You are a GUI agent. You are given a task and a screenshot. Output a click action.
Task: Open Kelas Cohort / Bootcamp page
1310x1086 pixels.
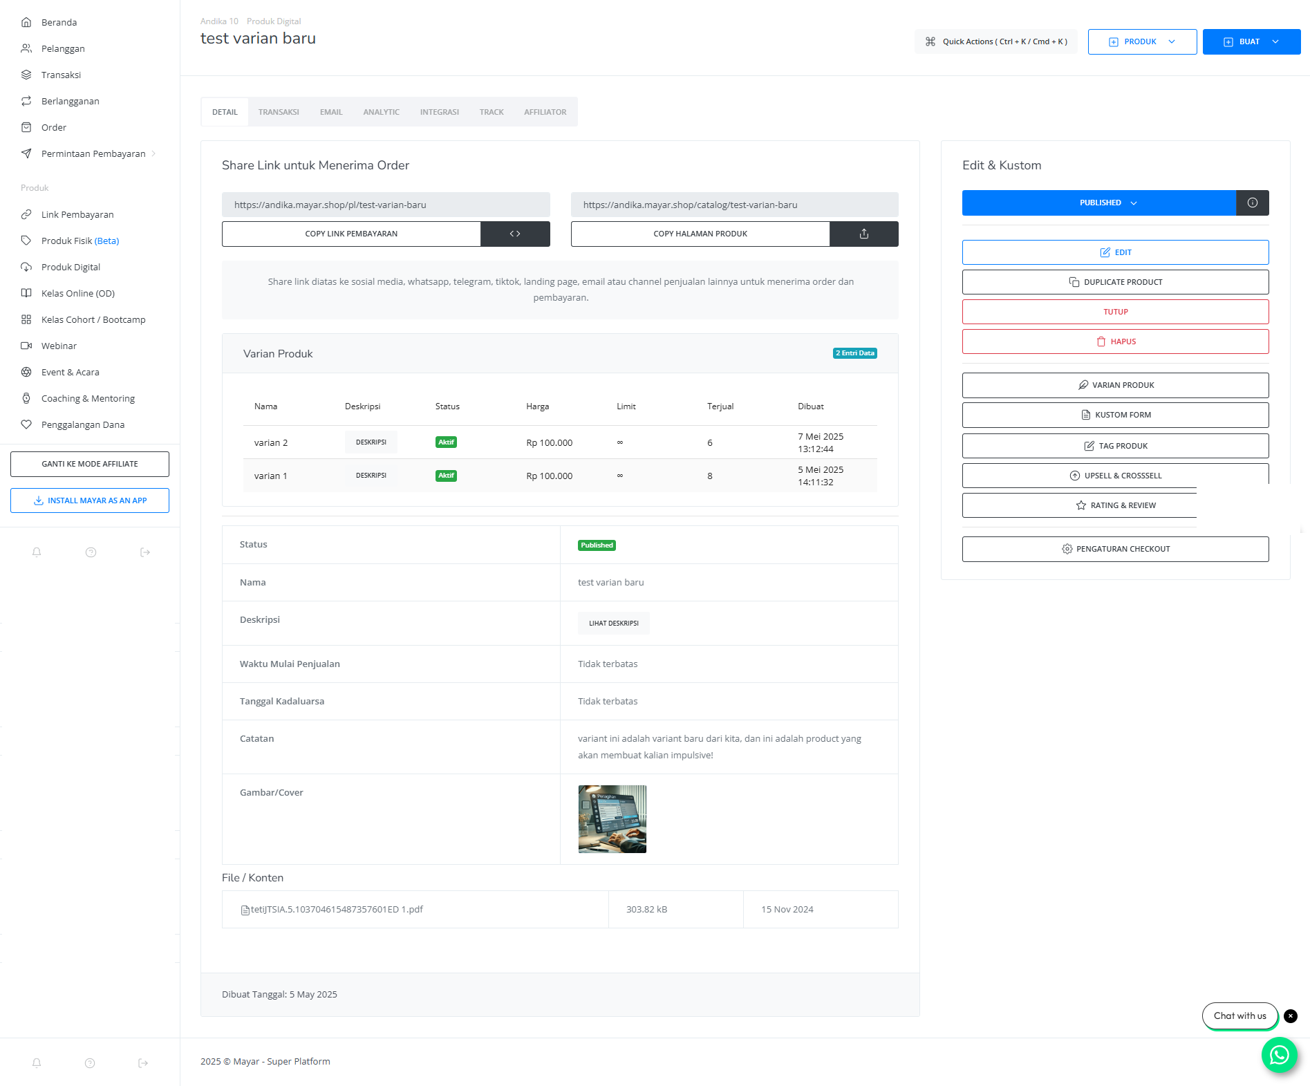[93, 319]
